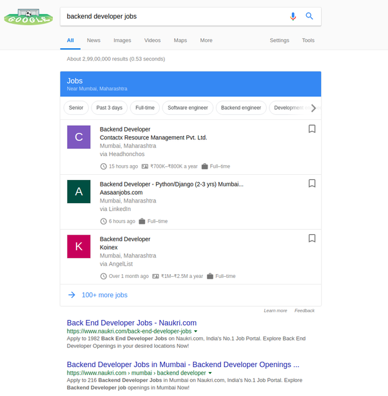Screen dimensions: 388x396
Task: Open Backend Developer Python/Django job listing
Action: point(191,202)
